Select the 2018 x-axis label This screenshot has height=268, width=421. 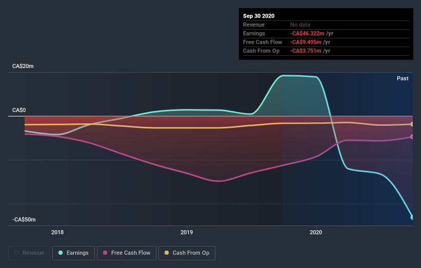coord(57,232)
